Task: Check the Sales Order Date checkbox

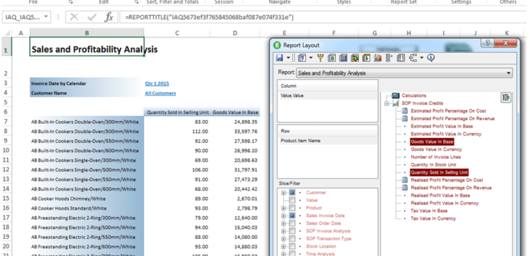Action: [x=292, y=223]
